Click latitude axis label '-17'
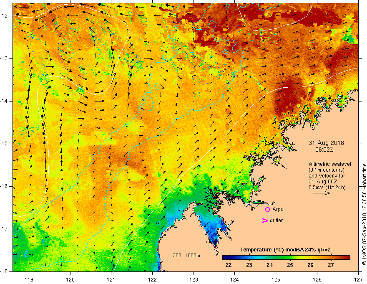 (x=5, y=229)
